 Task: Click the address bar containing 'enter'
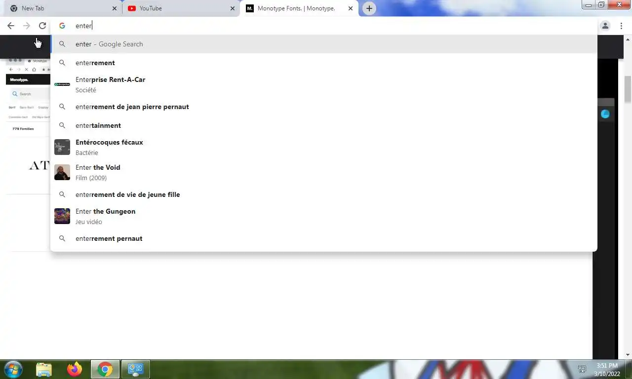pyautogui.click(x=323, y=26)
